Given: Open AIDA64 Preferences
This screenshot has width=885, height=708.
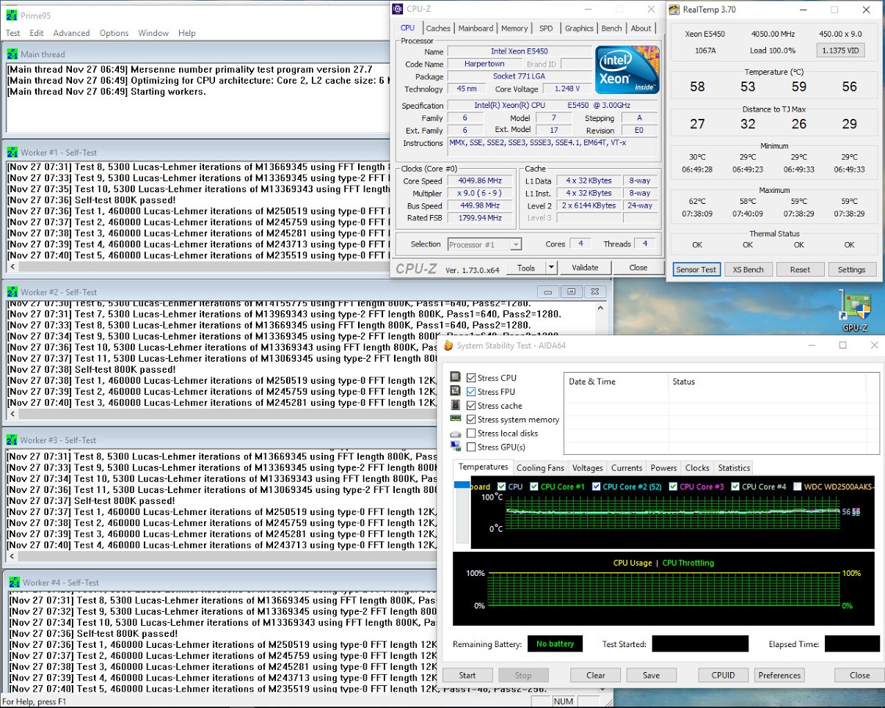Looking at the screenshot, I should 779,675.
